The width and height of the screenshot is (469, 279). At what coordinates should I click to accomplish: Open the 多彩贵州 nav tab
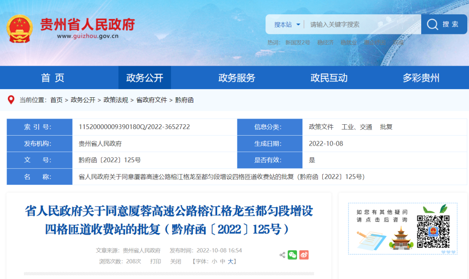click(x=421, y=78)
